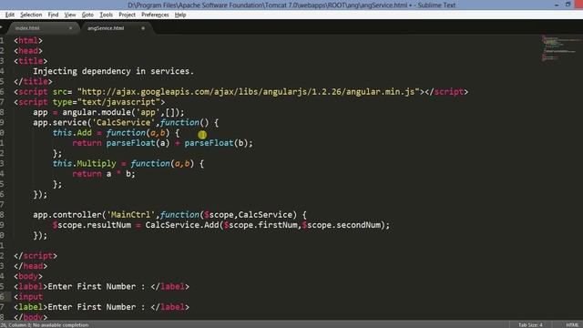
Task: Click the closing '</body>' tag
Action: pyautogui.click(x=30, y=317)
